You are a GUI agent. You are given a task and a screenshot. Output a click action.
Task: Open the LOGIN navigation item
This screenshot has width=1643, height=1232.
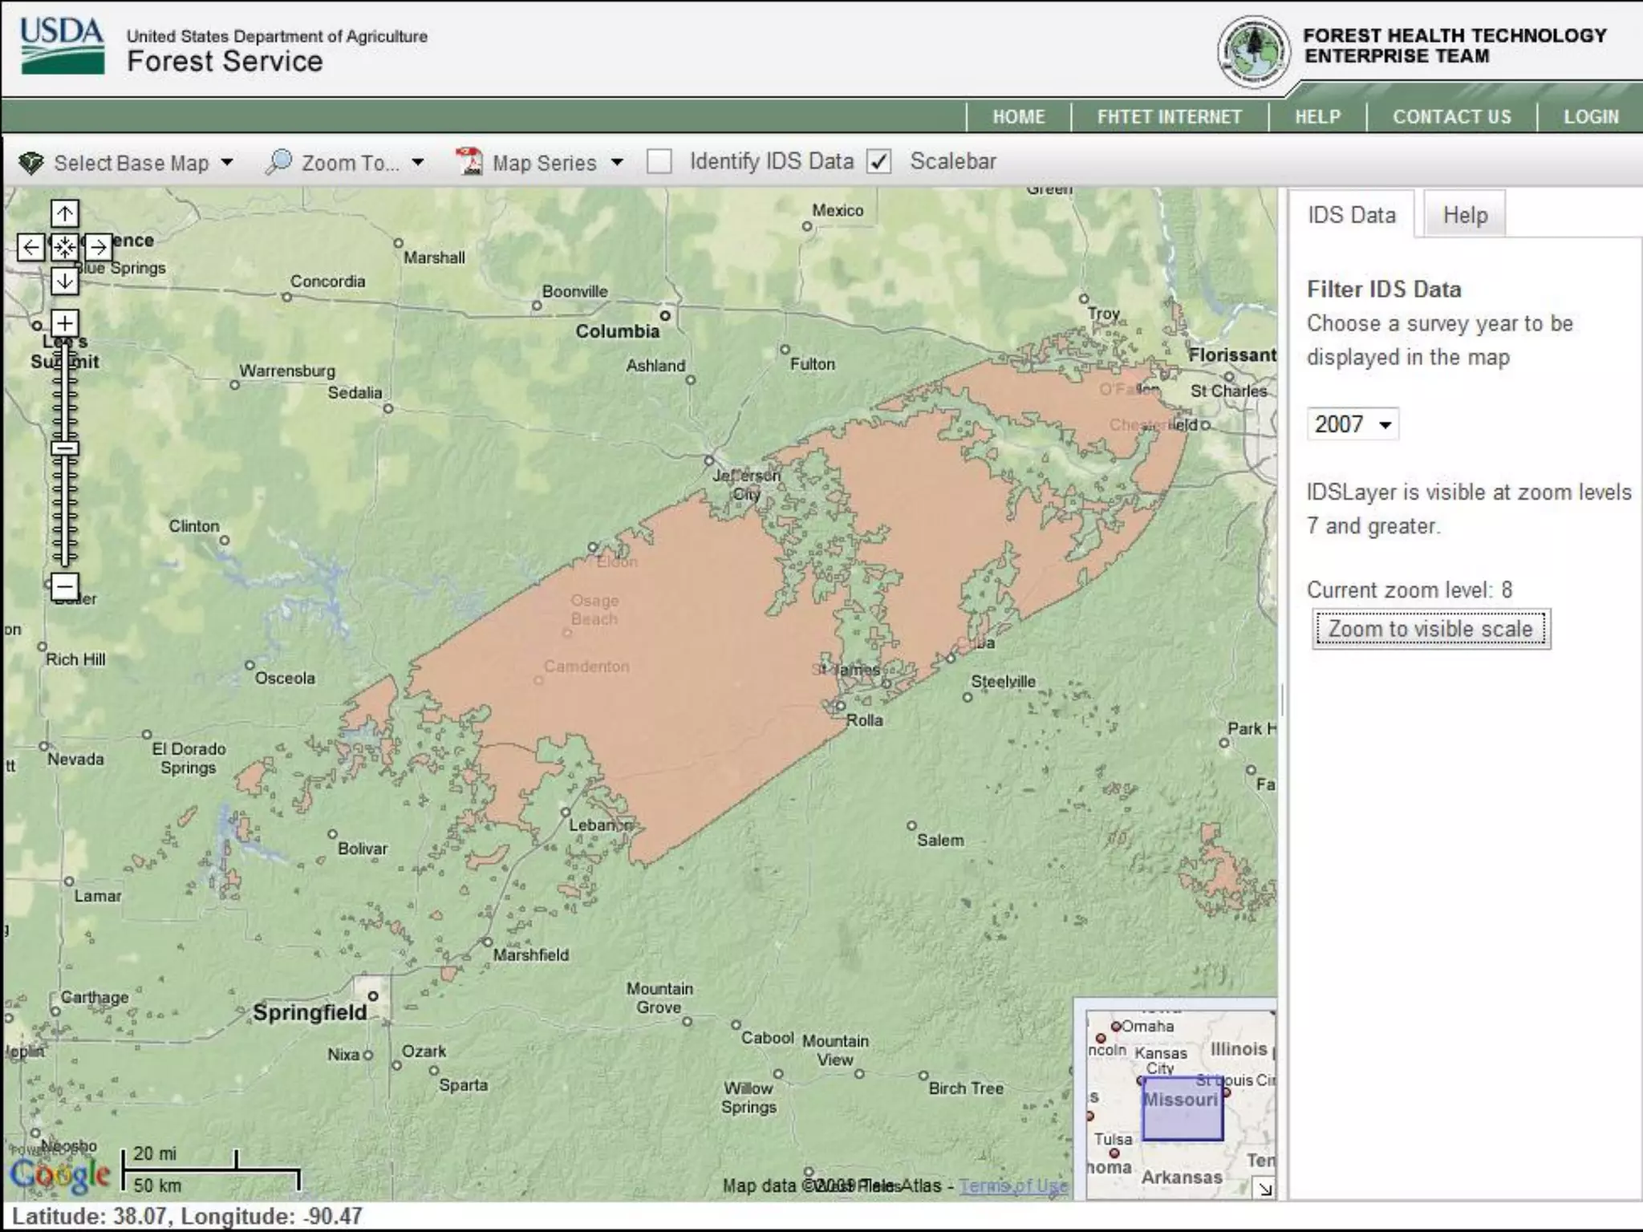(1591, 117)
